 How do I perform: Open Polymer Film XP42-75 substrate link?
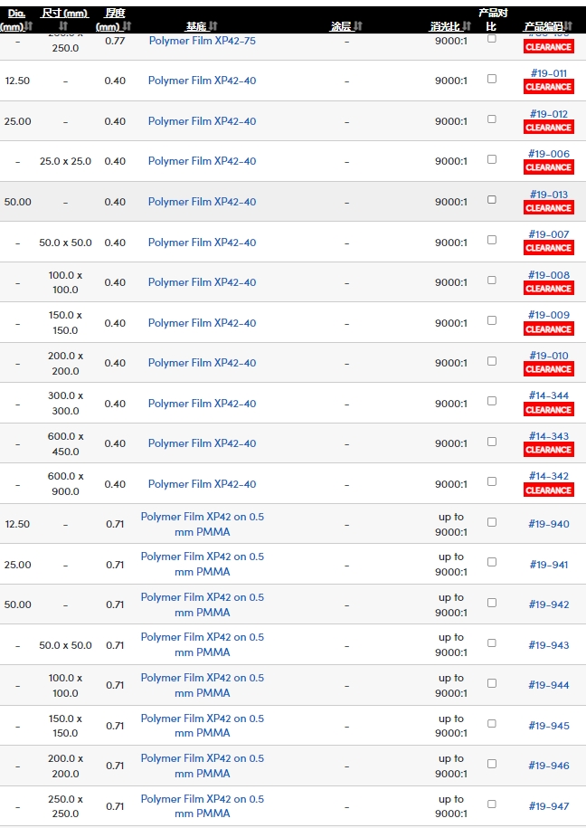click(x=203, y=41)
